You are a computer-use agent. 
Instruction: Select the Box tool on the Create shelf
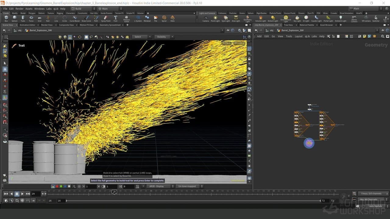(x=6, y=19)
